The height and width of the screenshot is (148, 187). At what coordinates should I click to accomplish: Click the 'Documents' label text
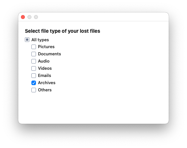(x=49, y=54)
